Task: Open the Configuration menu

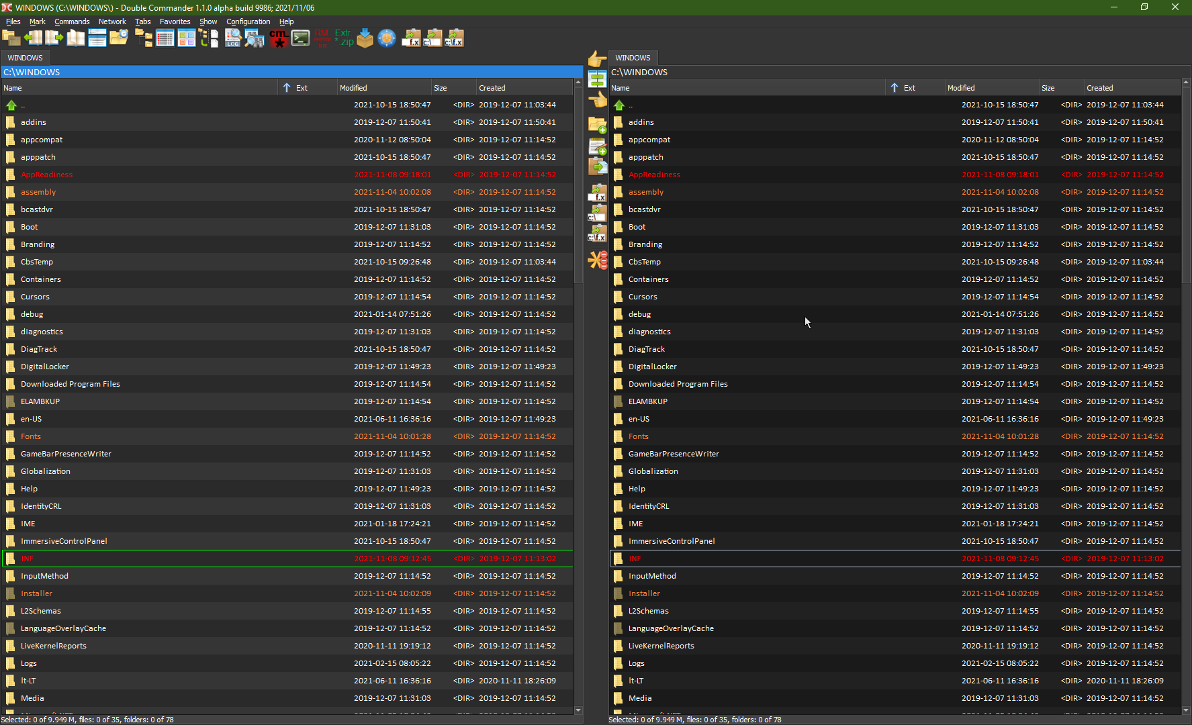Action: click(248, 21)
